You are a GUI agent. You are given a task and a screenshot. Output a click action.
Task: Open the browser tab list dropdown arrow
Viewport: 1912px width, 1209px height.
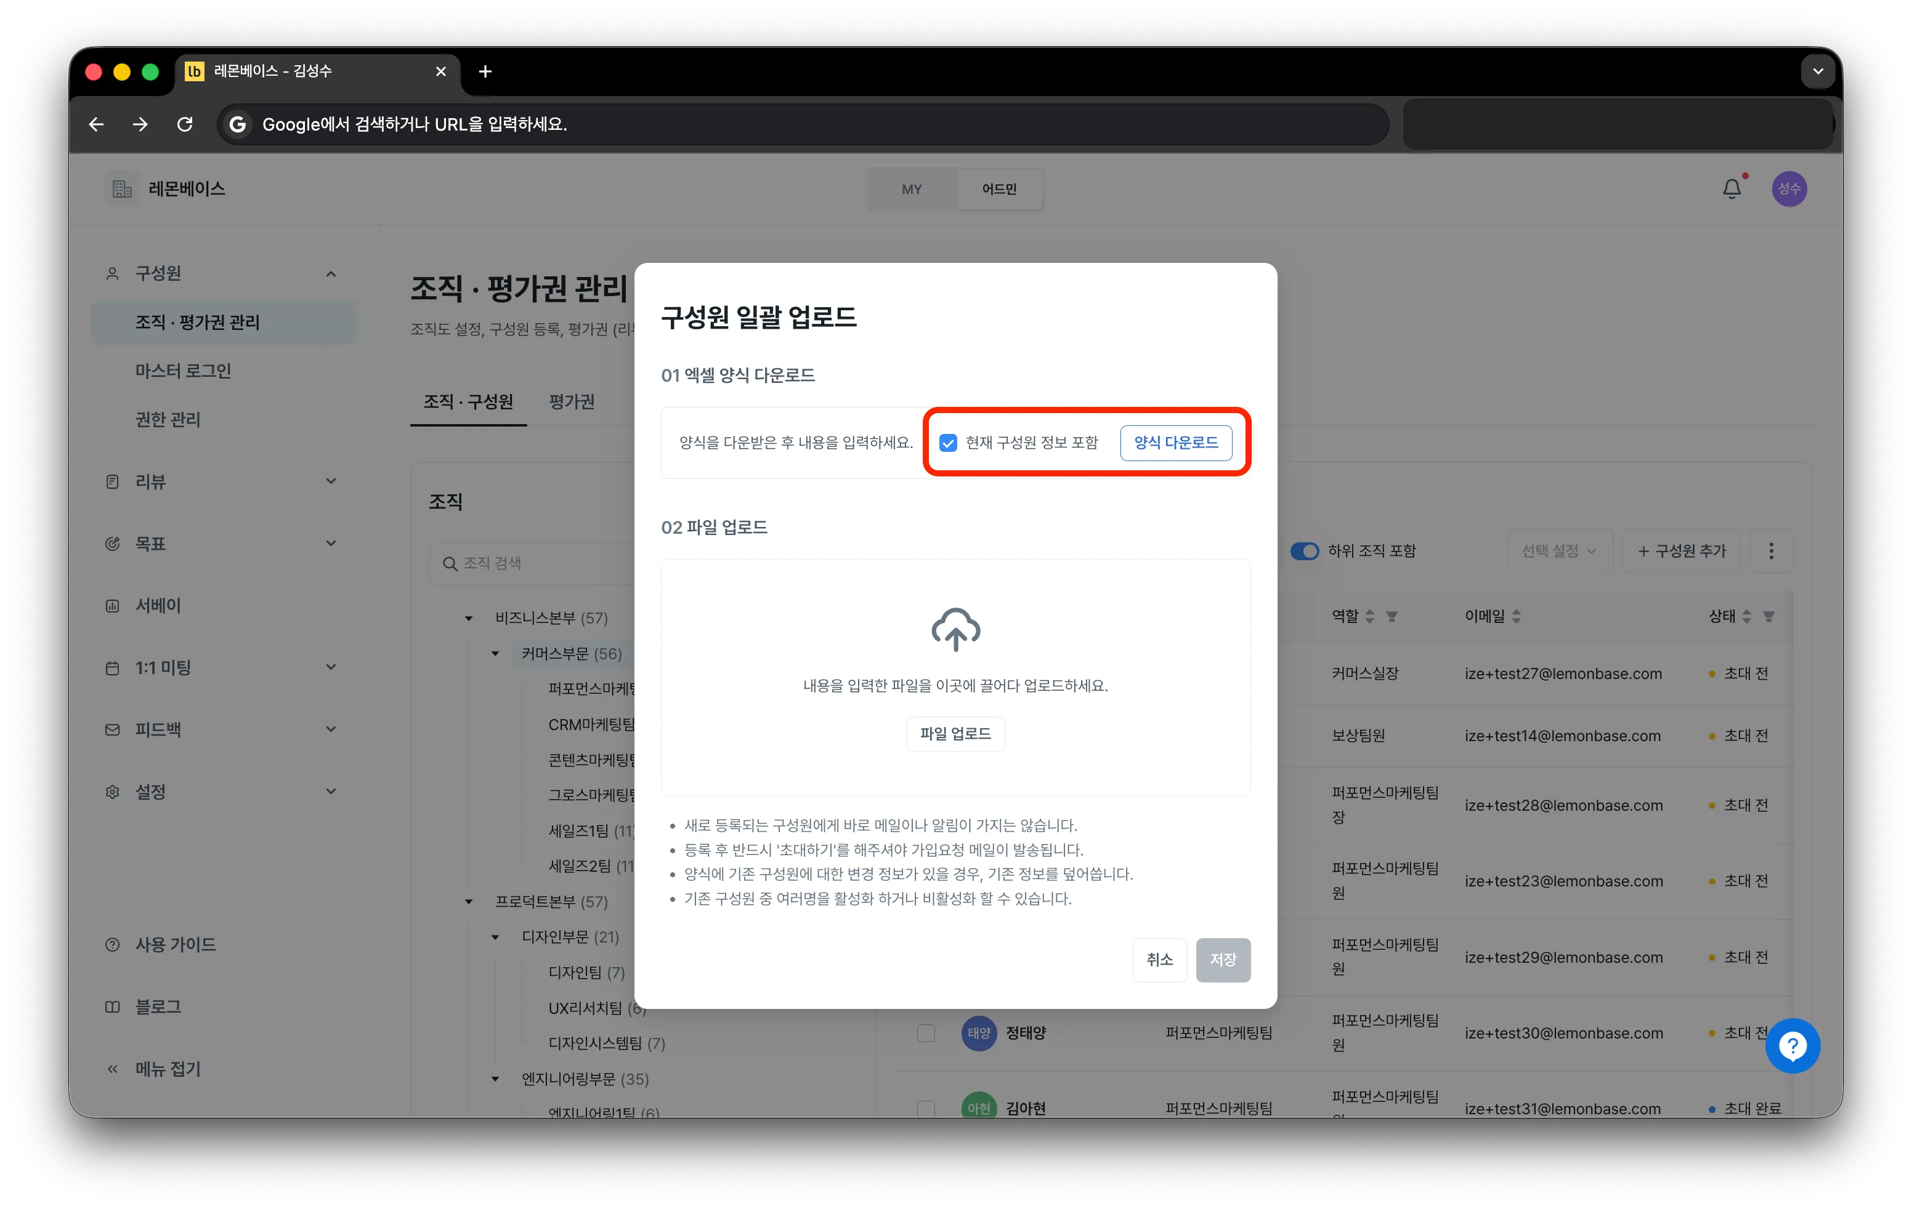point(1818,71)
